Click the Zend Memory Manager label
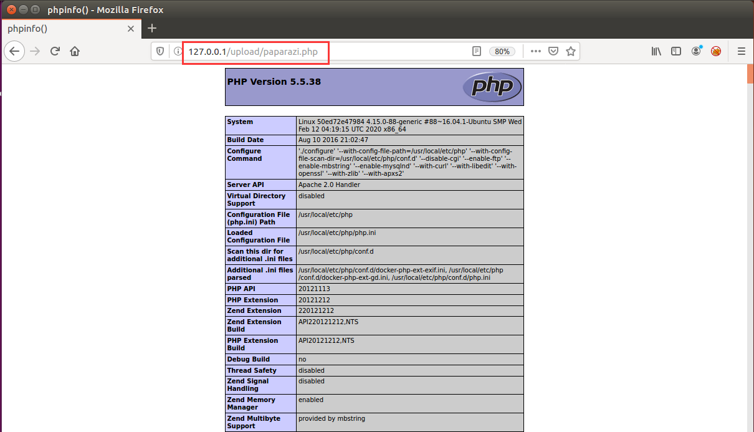Screen dimensions: 754x432 251,403
